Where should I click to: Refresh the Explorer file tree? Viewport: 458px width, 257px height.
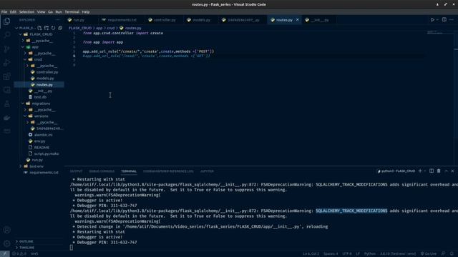tap(53, 28)
